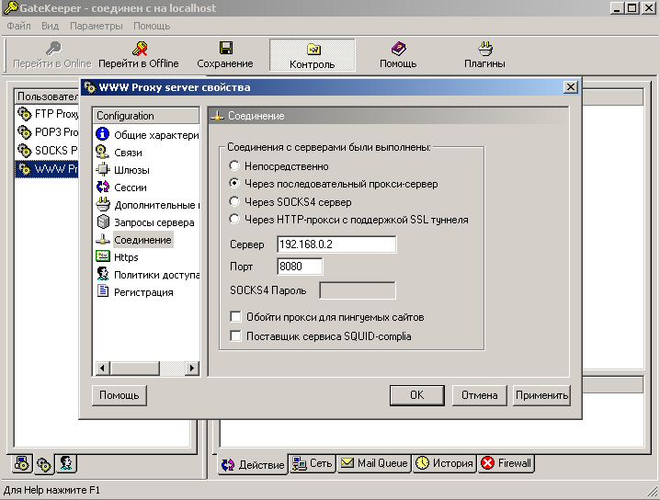Click right scroll arrow in Configuration list
Screen dimensions: 660x500
[191, 368]
